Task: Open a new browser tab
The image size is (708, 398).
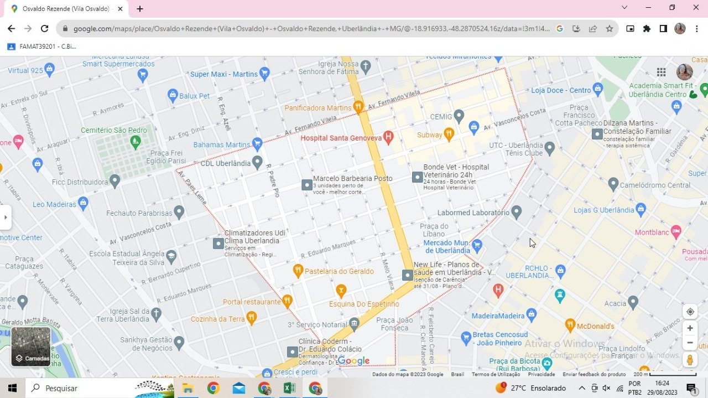Action: point(140,9)
